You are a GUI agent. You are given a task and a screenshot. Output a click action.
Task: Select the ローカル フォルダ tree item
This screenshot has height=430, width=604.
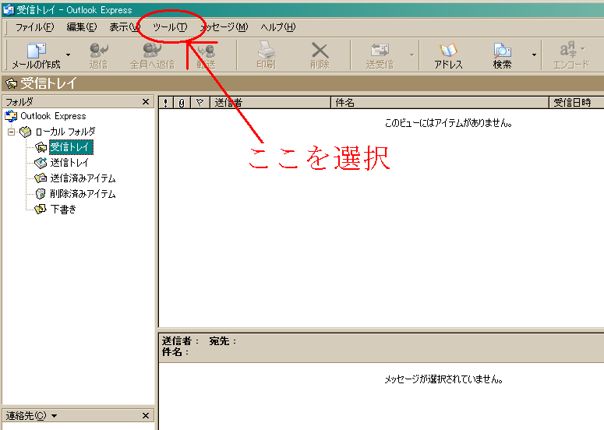coord(65,132)
